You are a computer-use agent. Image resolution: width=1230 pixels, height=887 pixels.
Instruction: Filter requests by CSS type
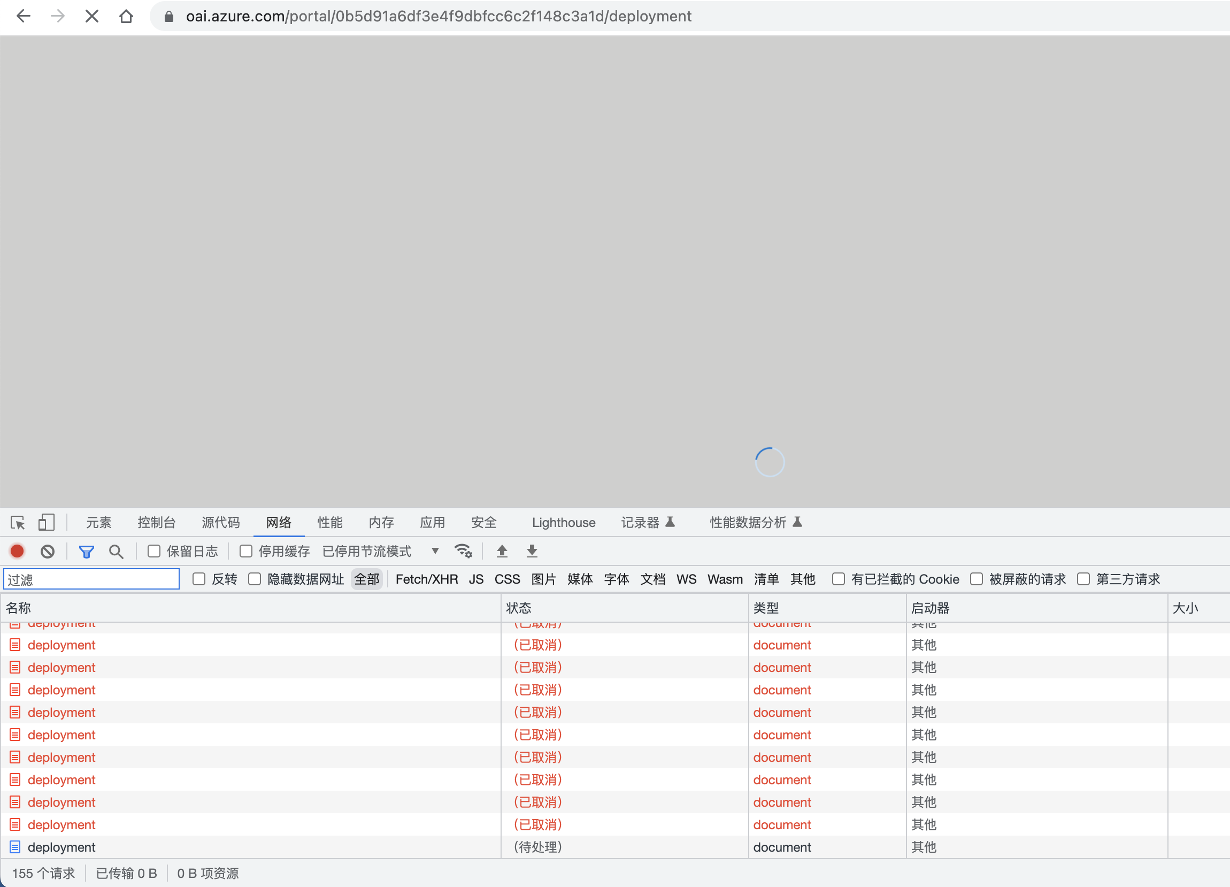pyautogui.click(x=506, y=579)
